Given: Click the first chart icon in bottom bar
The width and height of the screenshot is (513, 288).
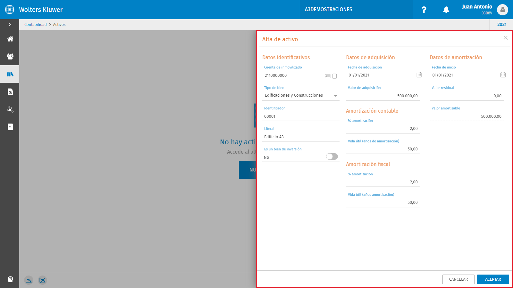Looking at the screenshot, I should tap(29, 280).
